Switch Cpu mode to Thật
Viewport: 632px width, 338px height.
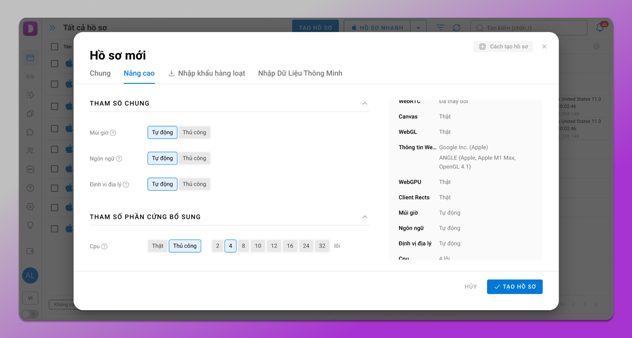click(158, 246)
